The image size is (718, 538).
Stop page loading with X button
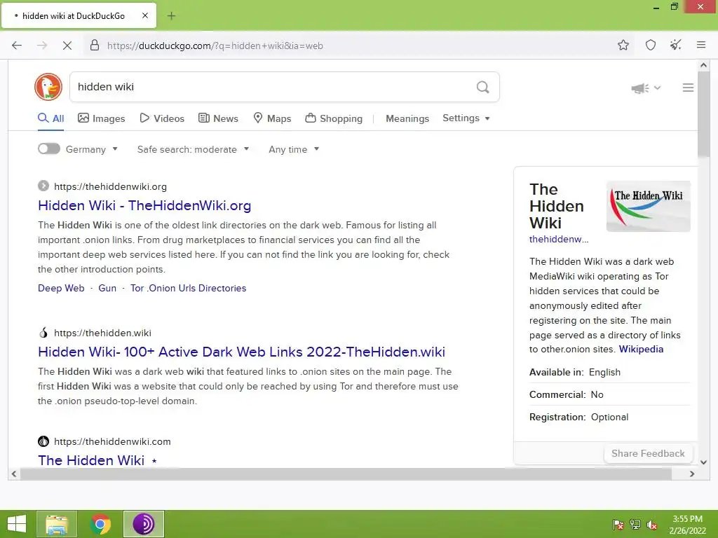[x=67, y=46]
